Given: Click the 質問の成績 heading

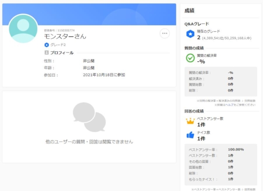Looking at the screenshot, I should 194,48.
